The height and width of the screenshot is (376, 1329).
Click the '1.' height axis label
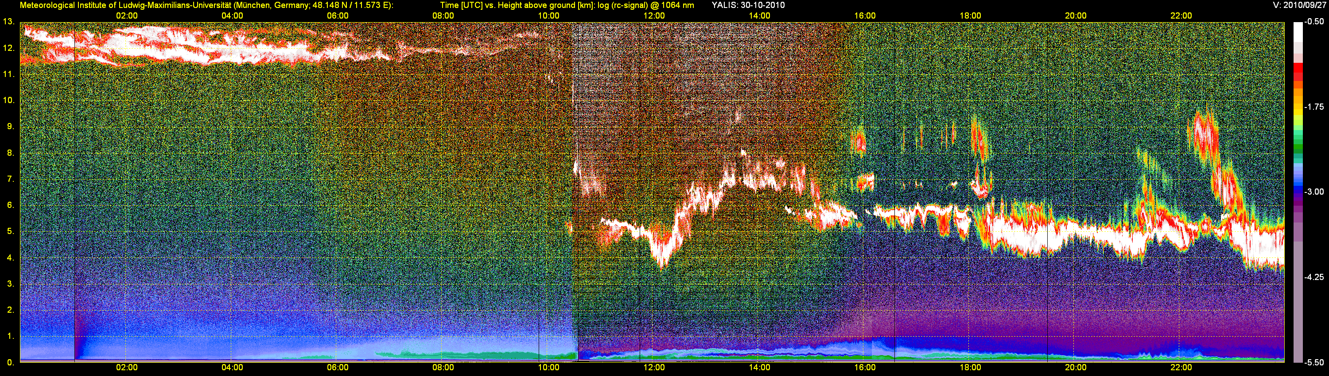pyautogui.click(x=10, y=336)
